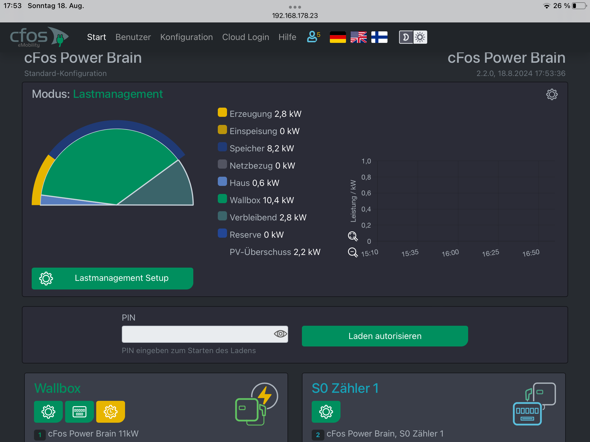Zoom out chart magnifier icon
The height and width of the screenshot is (442, 590).
pyautogui.click(x=353, y=252)
